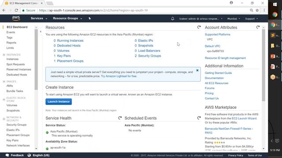The image size is (282, 158).
Task: Open the Chrome profile icon
Action: (231, 3)
